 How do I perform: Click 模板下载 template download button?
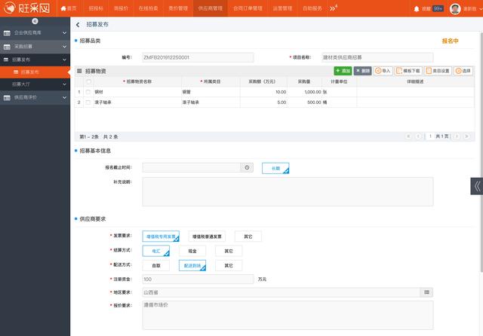point(408,71)
